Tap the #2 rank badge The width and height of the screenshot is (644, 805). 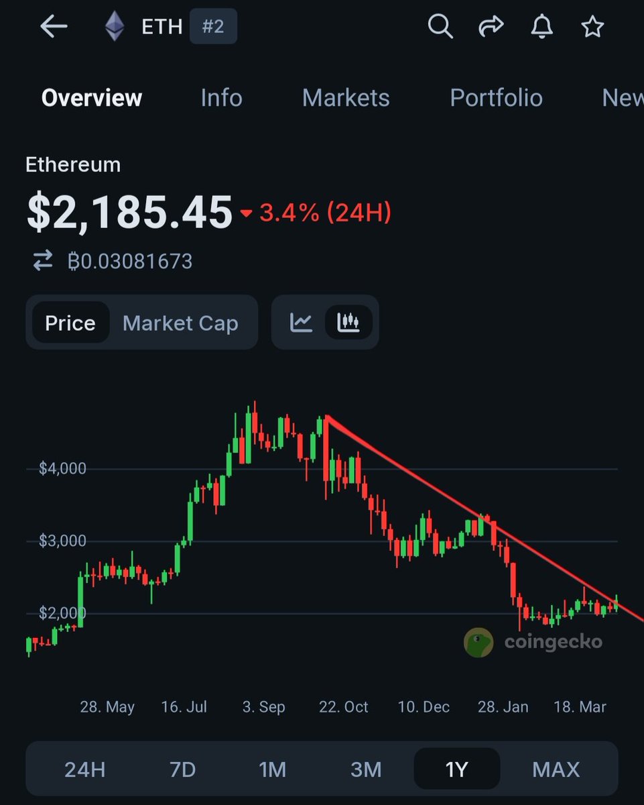click(x=213, y=27)
